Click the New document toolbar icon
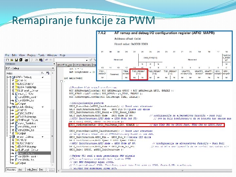The image size is (236, 177). (x=7, y=60)
